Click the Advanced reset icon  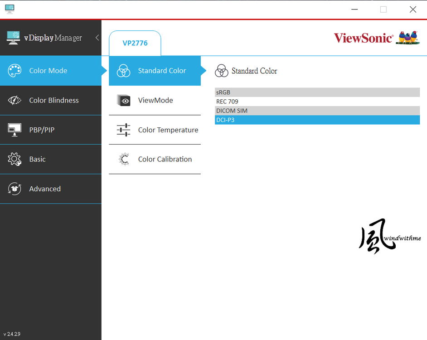click(15, 189)
